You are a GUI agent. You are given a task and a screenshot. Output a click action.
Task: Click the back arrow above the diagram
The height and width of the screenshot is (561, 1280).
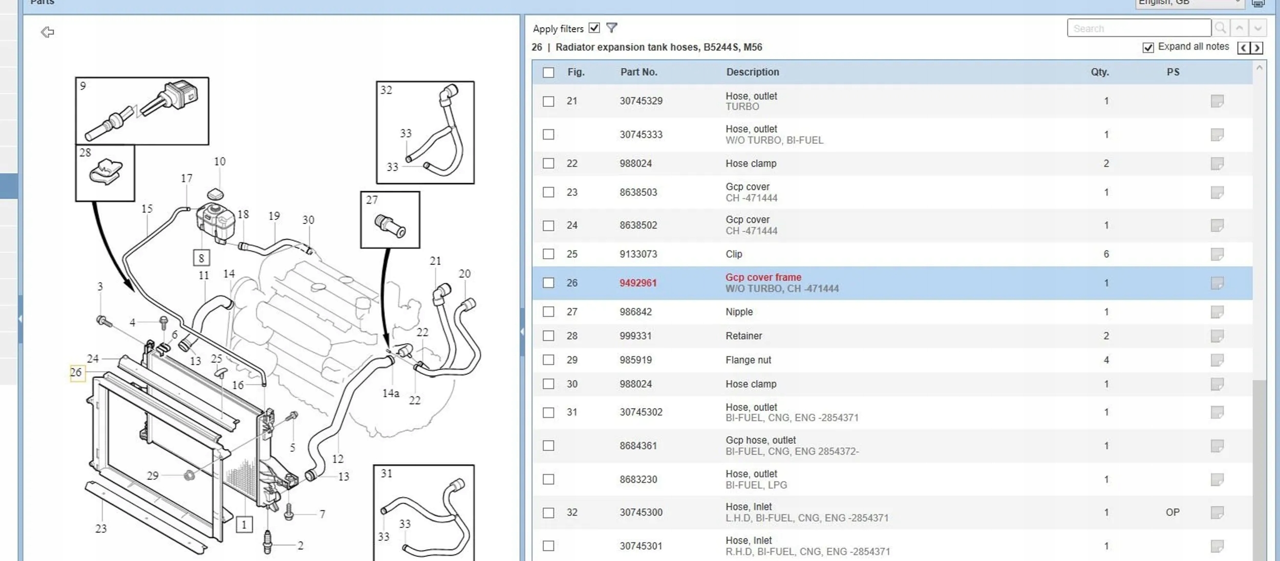pos(47,32)
